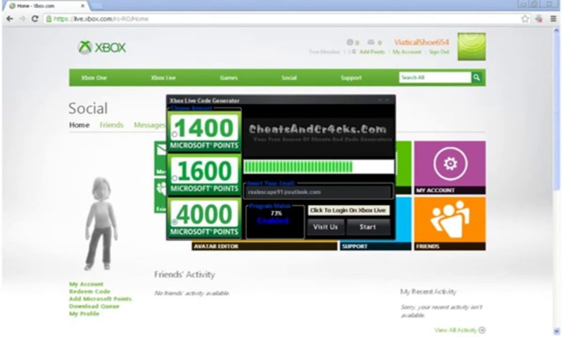This screenshot has height=337, width=562.
Task: Click the My Account link in header
Action: pos(407,52)
